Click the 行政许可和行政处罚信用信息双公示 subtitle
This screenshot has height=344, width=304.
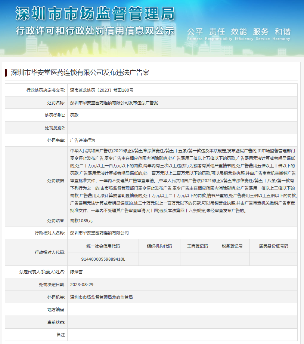(95, 31)
